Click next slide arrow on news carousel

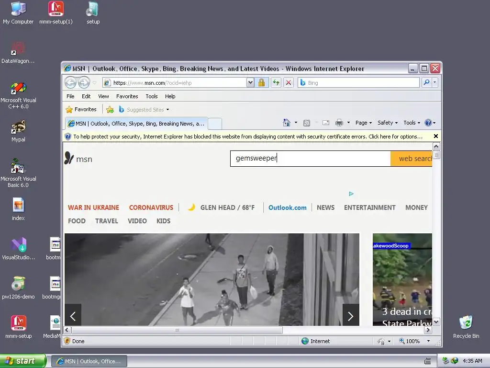tap(351, 316)
